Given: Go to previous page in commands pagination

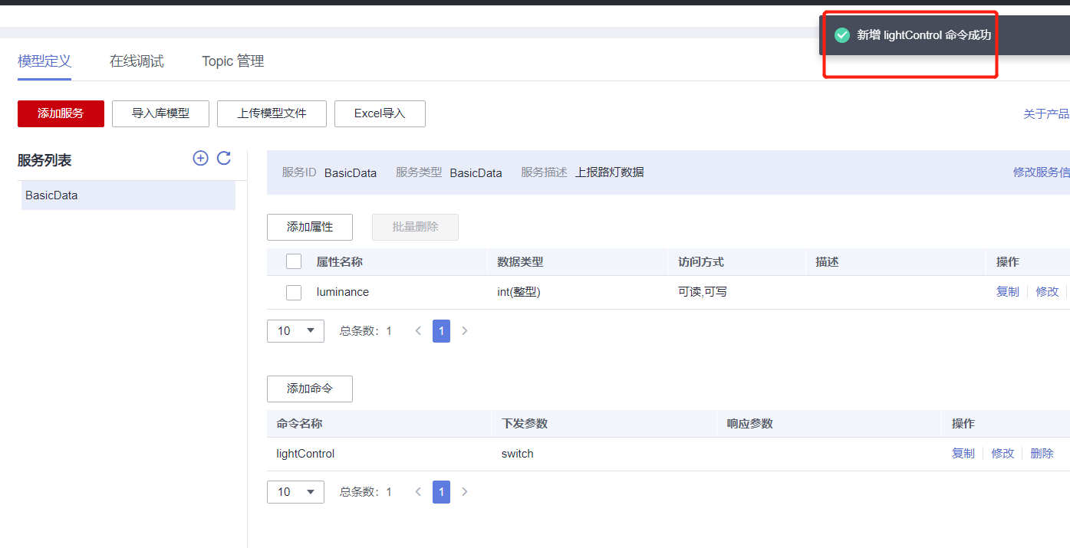Looking at the screenshot, I should [418, 492].
